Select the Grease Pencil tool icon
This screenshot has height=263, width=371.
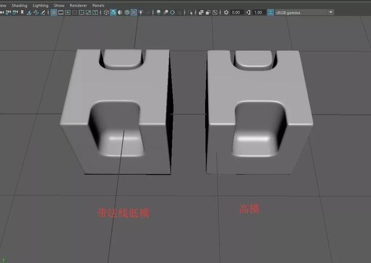click(43, 12)
